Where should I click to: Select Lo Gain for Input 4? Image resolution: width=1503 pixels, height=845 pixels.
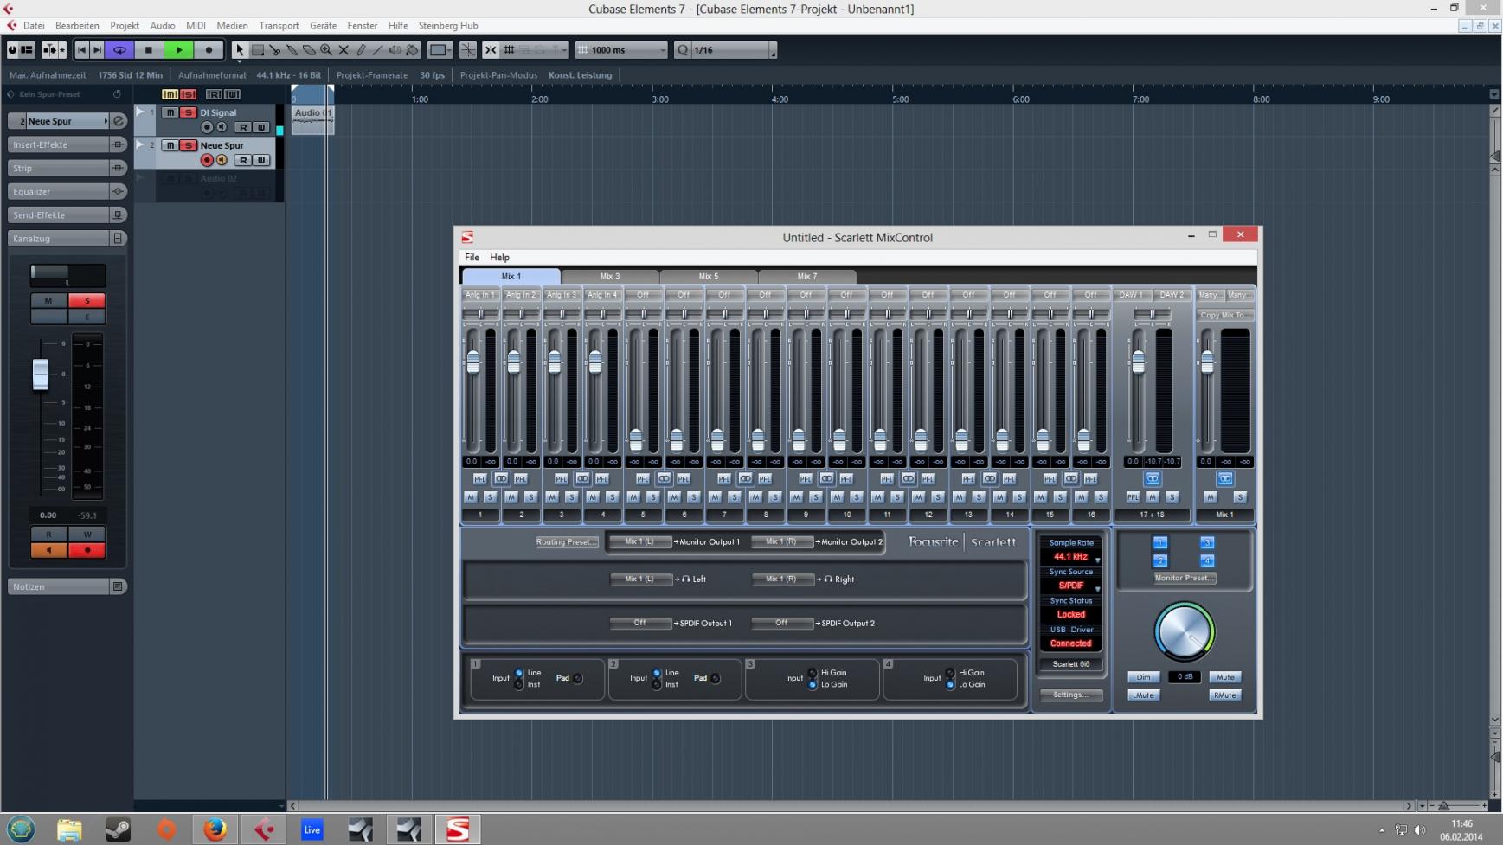[950, 685]
